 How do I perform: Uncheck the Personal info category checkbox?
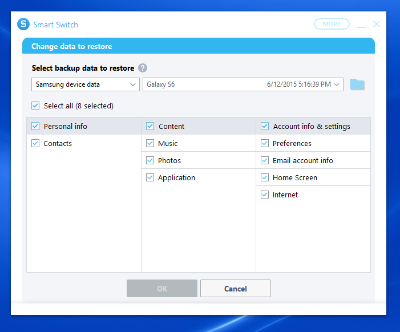tap(35, 126)
